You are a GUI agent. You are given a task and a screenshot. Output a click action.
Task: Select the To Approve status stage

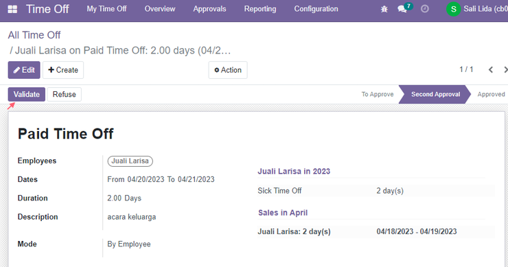click(x=378, y=94)
